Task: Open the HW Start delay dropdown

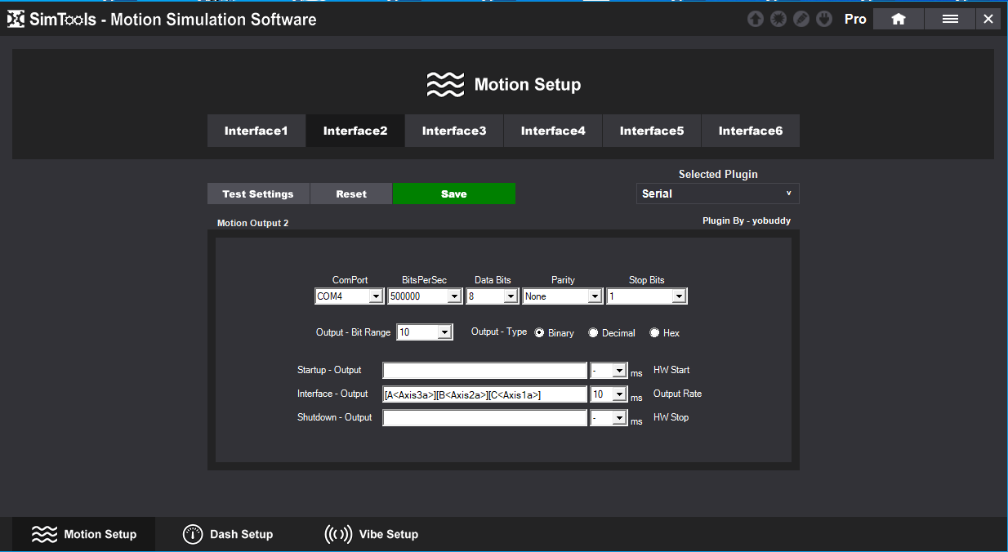Action: 609,371
